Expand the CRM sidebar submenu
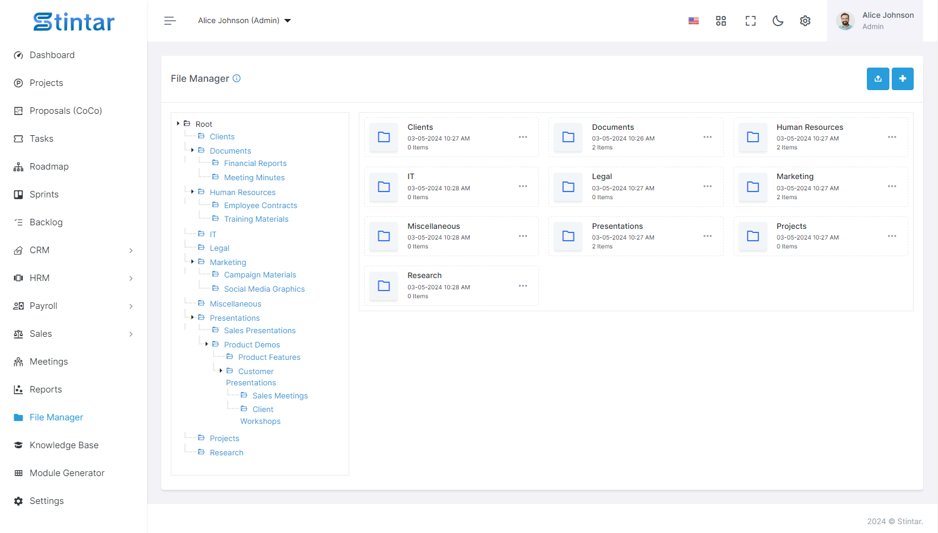The height and width of the screenshot is (533, 938). [x=131, y=250]
